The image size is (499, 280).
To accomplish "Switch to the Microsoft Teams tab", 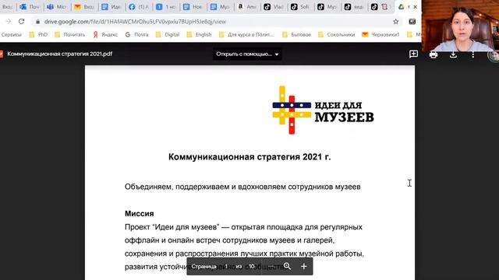I will coord(57,7).
